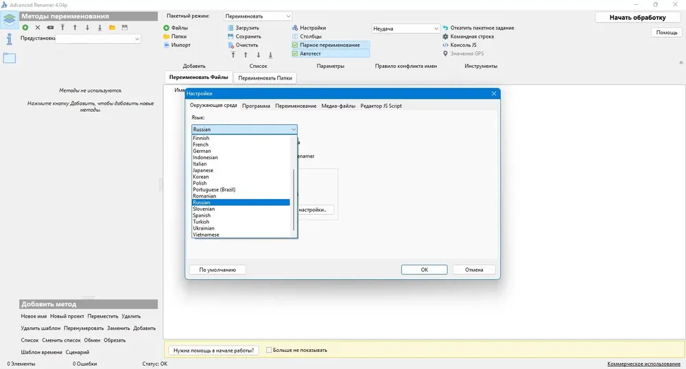Move method to top in methods toolbar
Image resolution: width=686 pixels, height=369 pixels.
click(62, 27)
